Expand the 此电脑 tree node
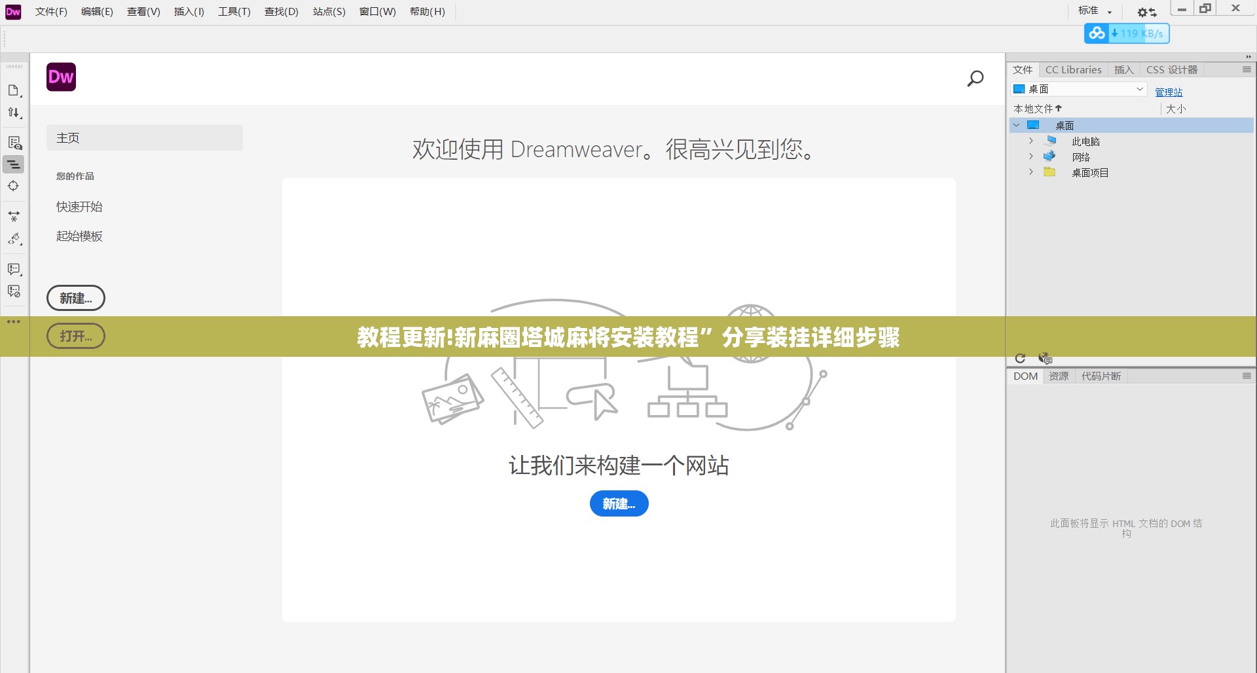 (x=1031, y=141)
